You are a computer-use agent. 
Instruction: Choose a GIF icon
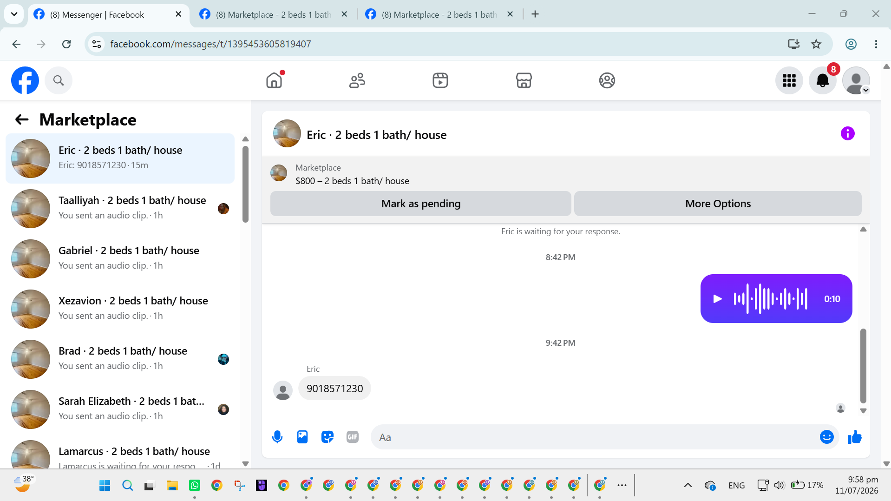(x=353, y=437)
